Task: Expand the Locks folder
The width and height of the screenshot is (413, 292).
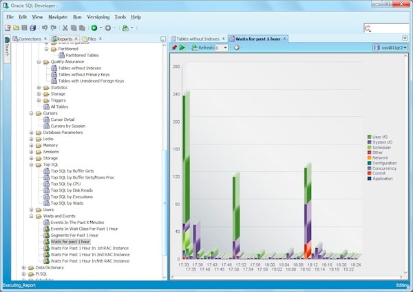Action: (x=32, y=139)
